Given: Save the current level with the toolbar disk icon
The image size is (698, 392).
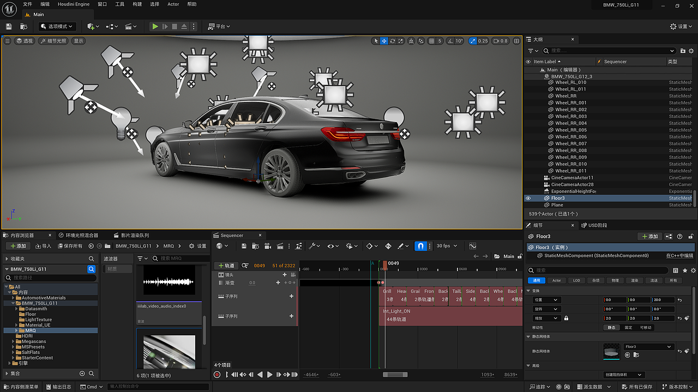Looking at the screenshot, I should pyautogui.click(x=9, y=26).
